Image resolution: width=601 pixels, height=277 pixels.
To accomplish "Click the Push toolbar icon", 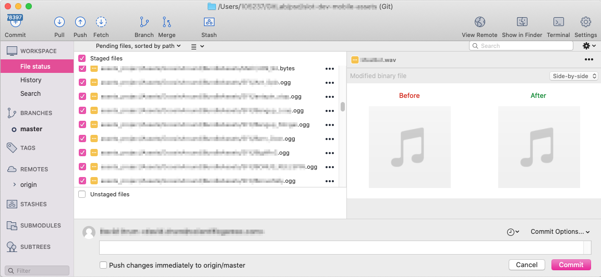I will pyautogui.click(x=80, y=22).
